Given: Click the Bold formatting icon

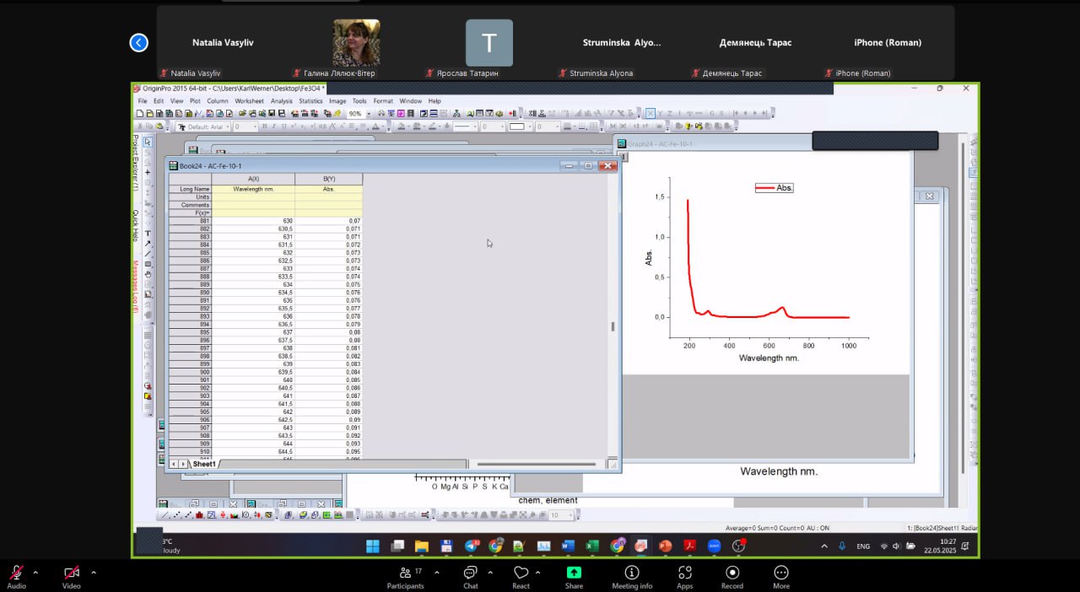Looking at the screenshot, I should (x=264, y=126).
